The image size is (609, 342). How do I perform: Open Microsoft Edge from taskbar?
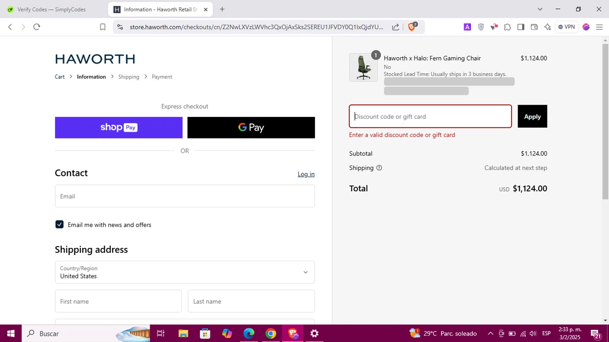249,333
